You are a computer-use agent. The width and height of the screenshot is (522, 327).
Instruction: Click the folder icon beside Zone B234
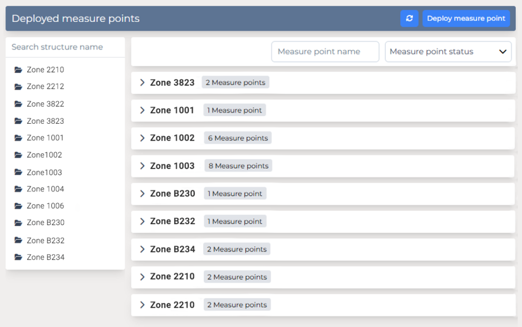[17, 257]
